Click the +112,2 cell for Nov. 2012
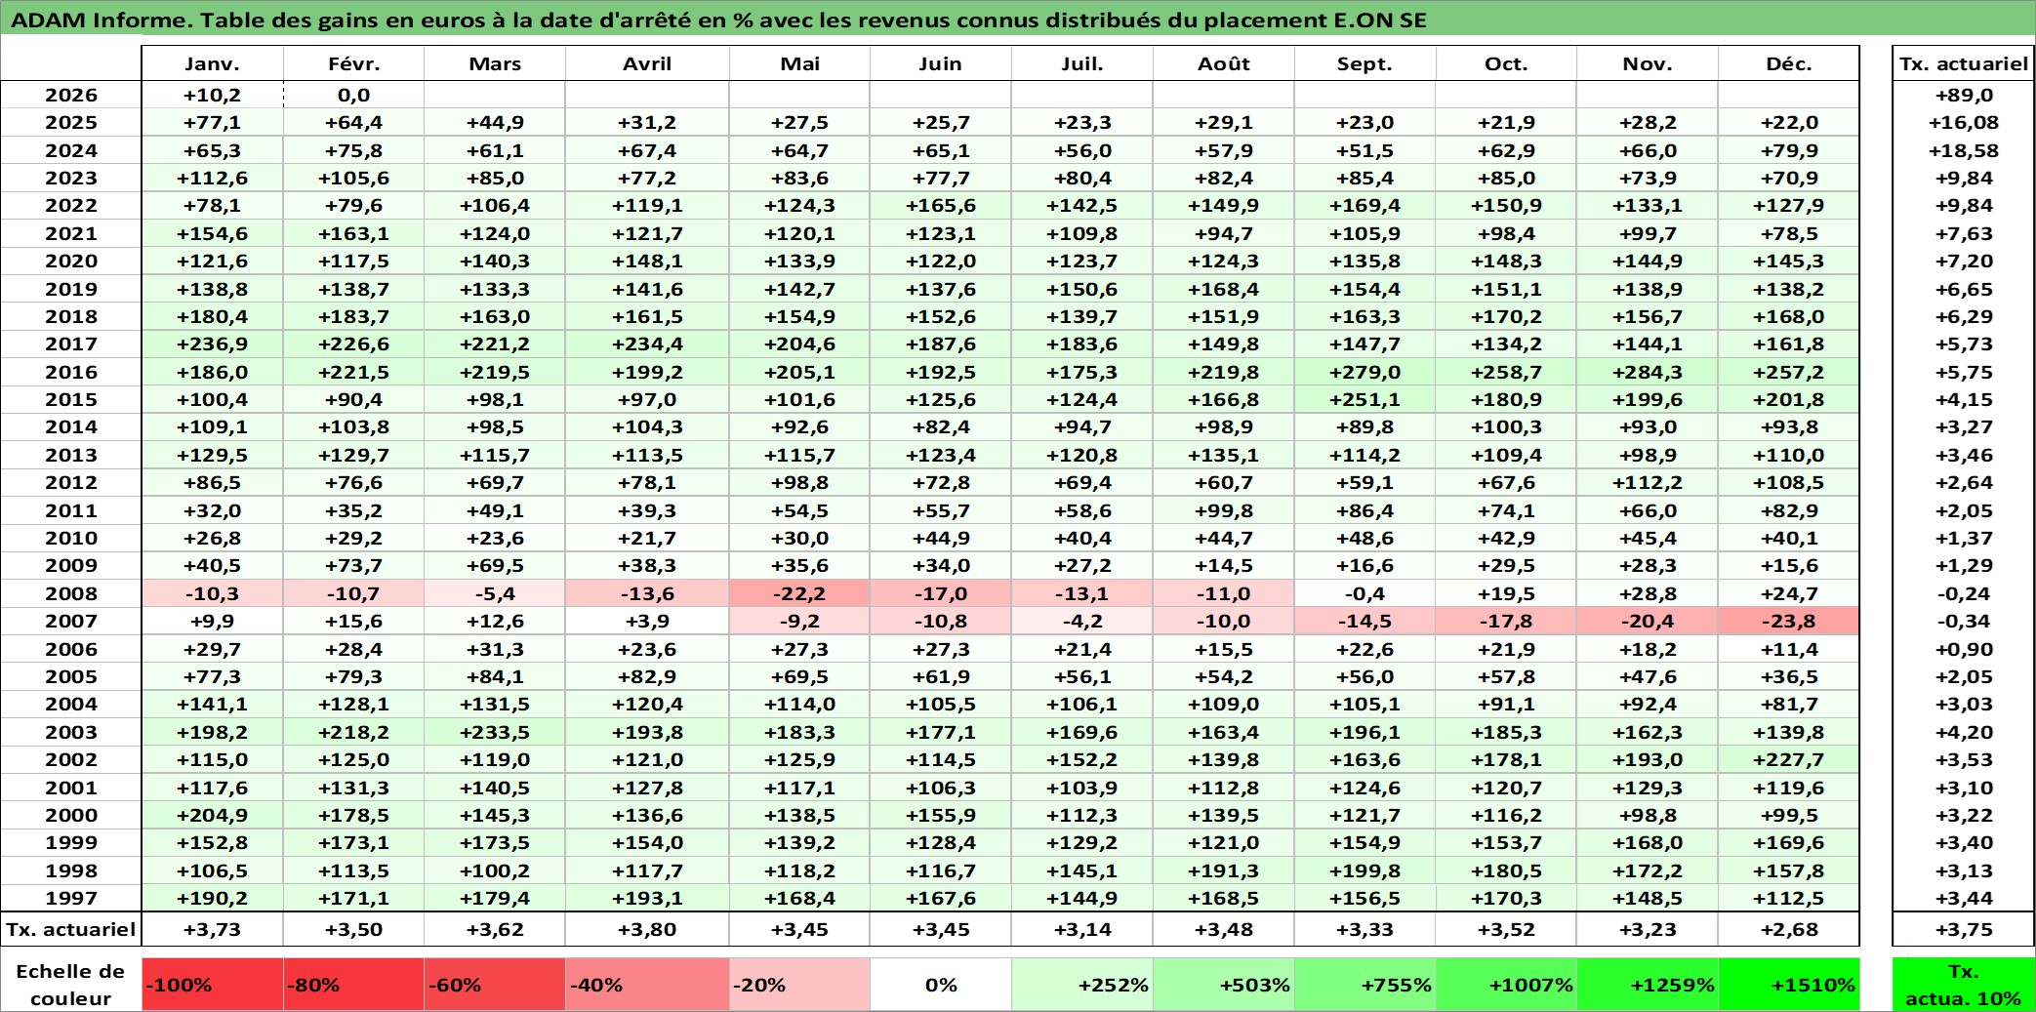 point(1648,482)
